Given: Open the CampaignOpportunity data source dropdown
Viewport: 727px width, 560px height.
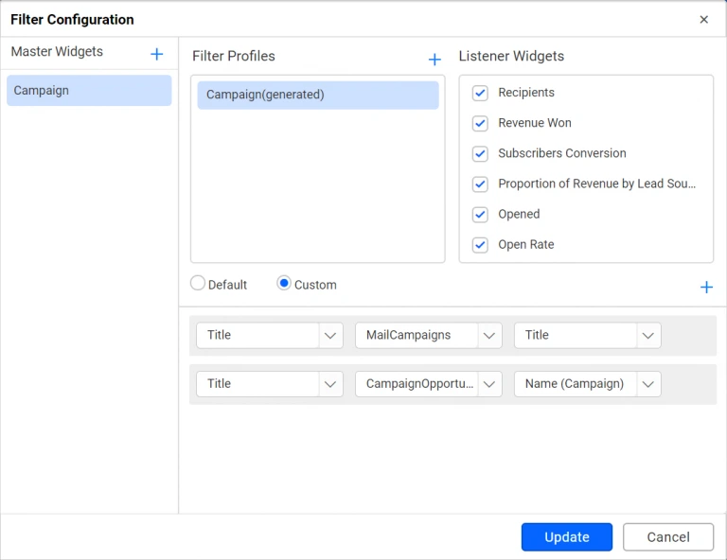Looking at the screenshot, I should click(x=428, y=384).
